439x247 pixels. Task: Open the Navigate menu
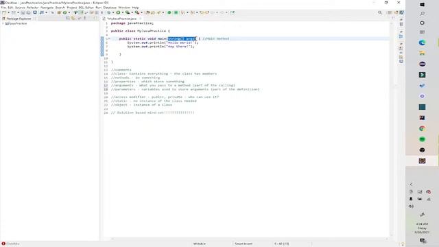47,8
